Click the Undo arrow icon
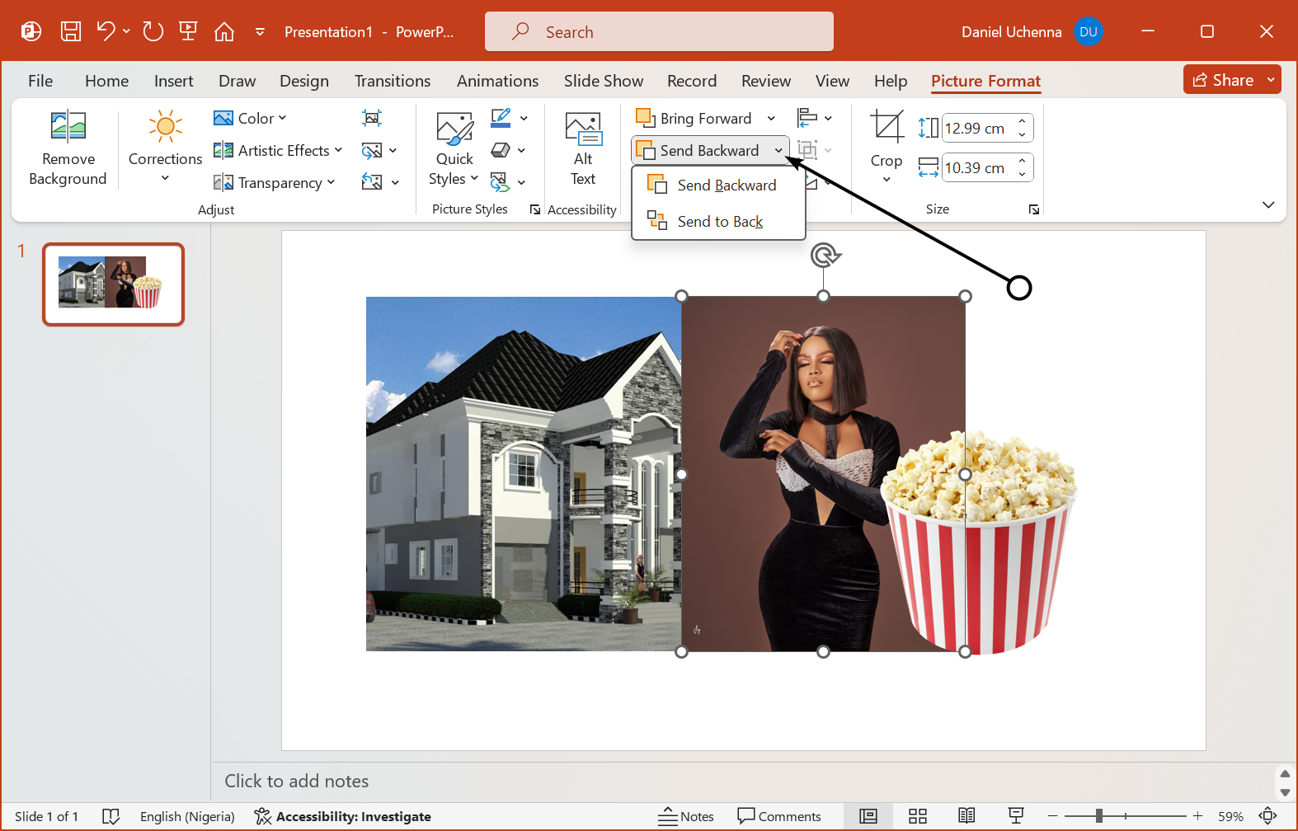 (x=105, y=31)
